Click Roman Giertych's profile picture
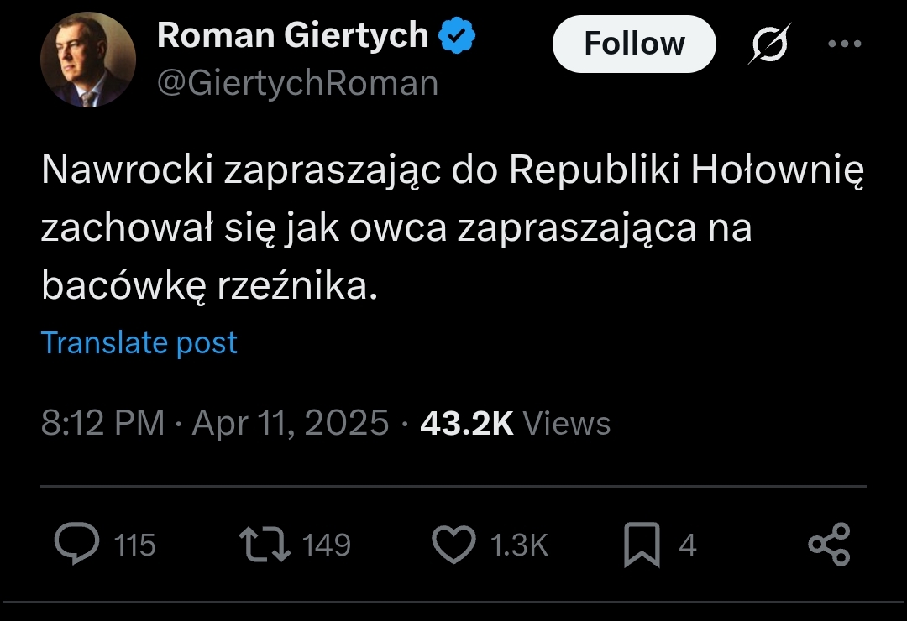This screenshot has width=907, height=621. 88,60
